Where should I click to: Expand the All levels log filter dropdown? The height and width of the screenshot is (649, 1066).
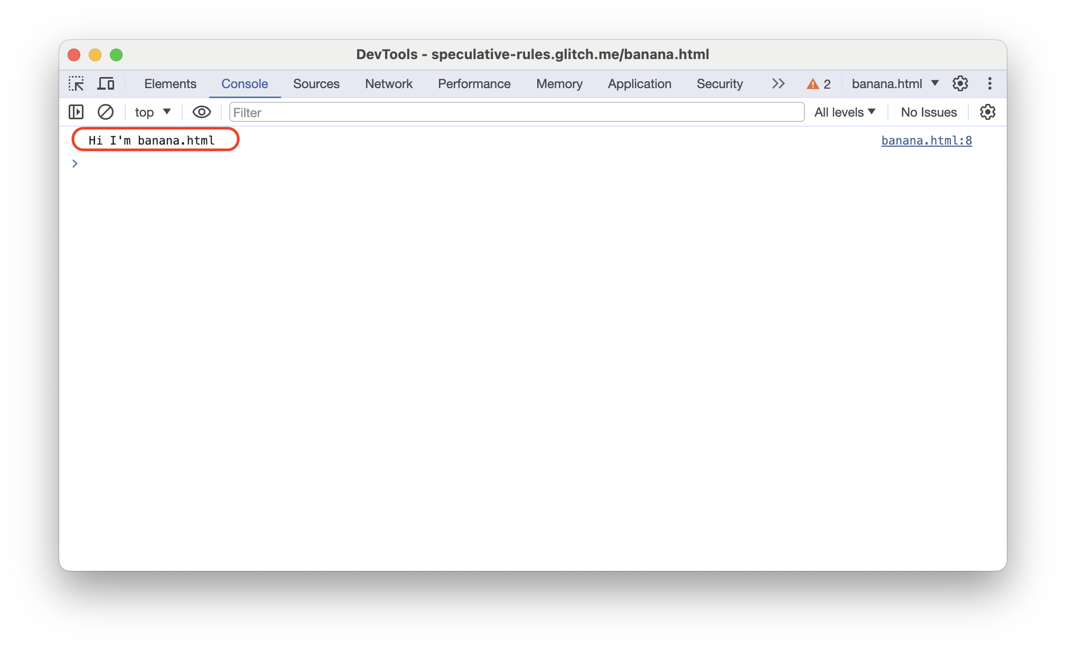click(x=845, y=112)
